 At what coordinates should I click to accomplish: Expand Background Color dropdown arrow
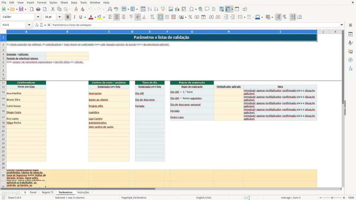coord(104,17)
